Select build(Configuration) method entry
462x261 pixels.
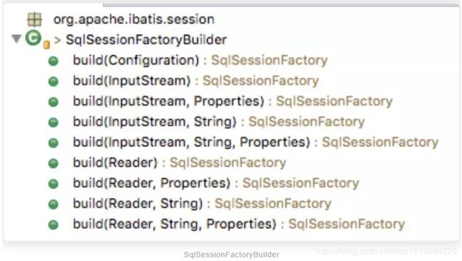click(200, 60)
